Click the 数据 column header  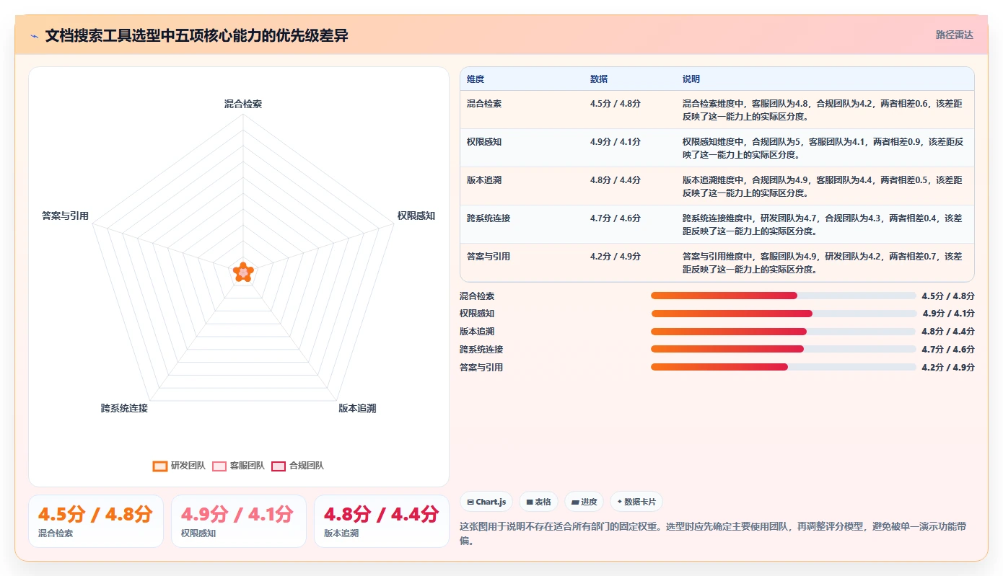tap(599, 79)
